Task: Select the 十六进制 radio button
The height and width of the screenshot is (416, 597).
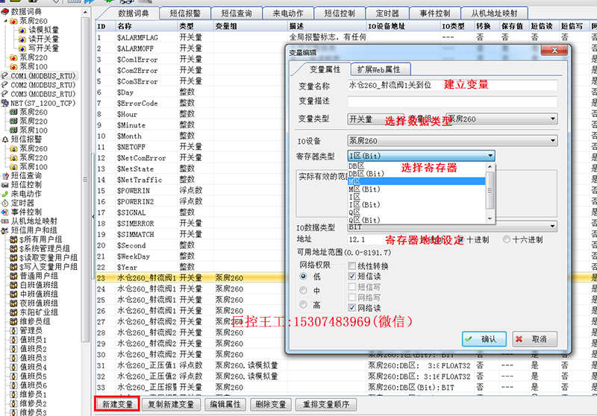Action: pos(507,239)
